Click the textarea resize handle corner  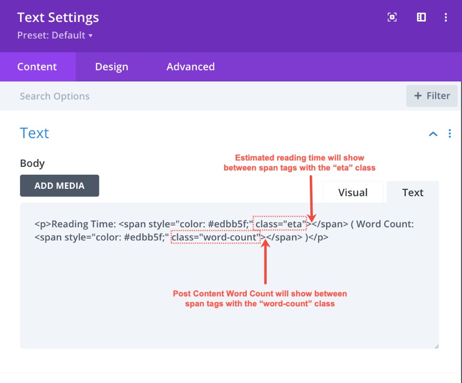(x=436, y=345)
